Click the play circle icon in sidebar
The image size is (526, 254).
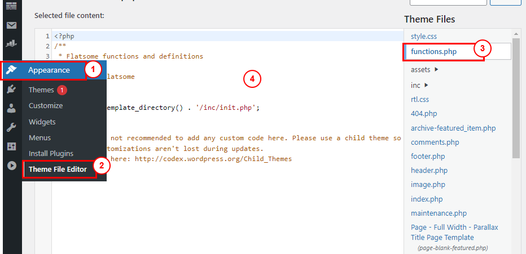pos(12,166)
